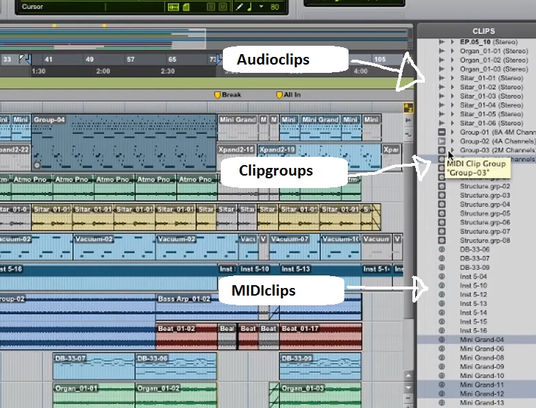This screenshot has height=408, width=536.
Task: Click the audio waveform icon of Sitar_01-06
Action: pos(442,123)
